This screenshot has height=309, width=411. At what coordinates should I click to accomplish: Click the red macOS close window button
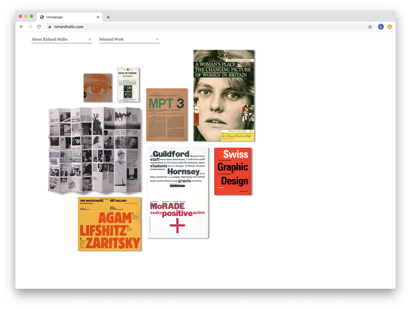pos(21,16)
